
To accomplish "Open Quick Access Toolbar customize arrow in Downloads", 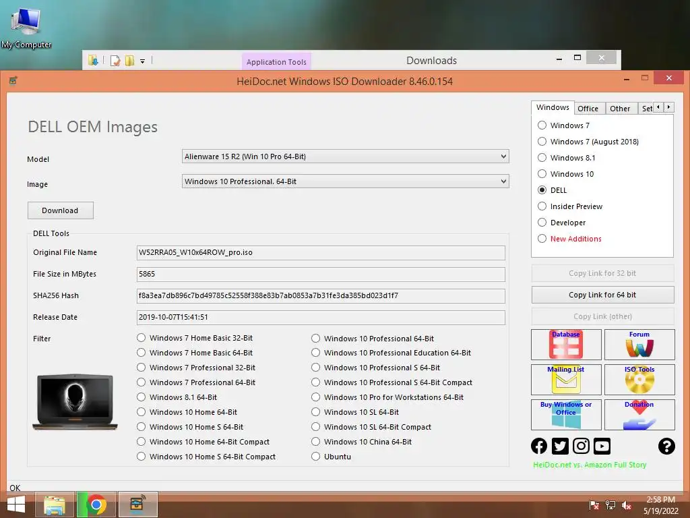I will tap(143, 61).
